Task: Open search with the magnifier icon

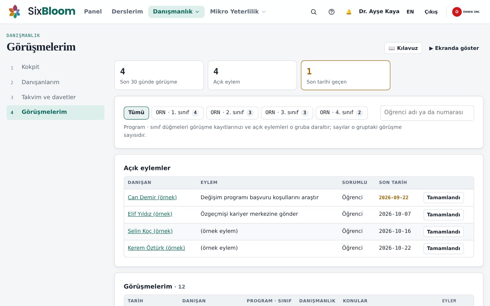Action: (314, 12)
